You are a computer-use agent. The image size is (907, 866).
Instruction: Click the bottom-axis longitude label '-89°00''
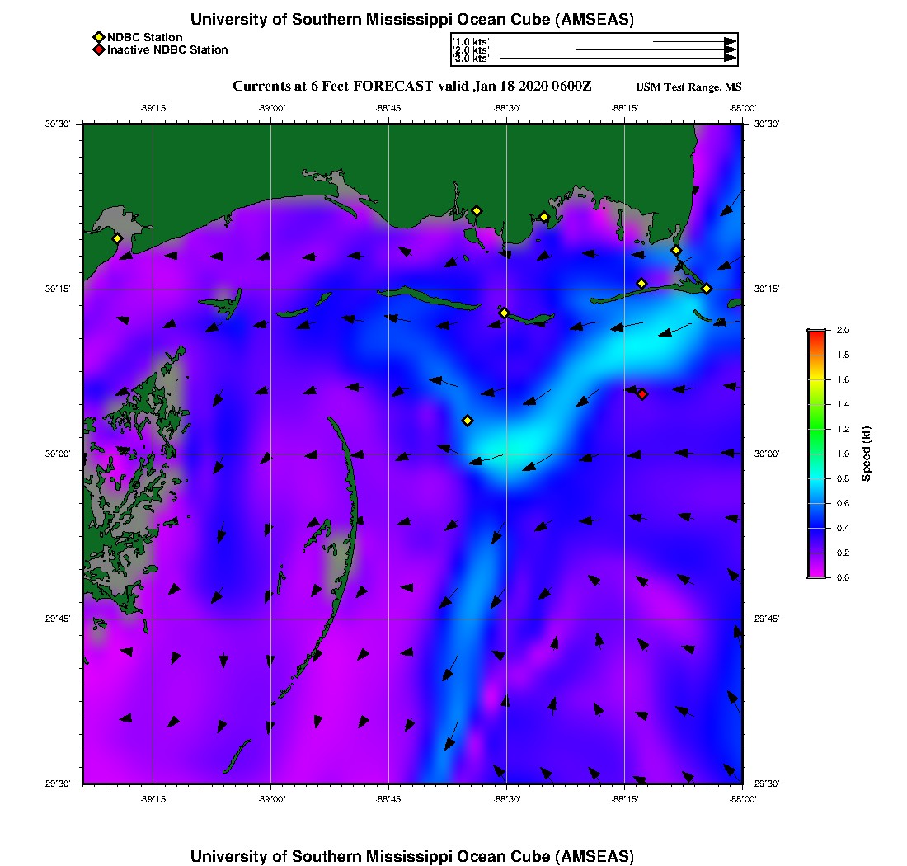click(x=272, y=799)
